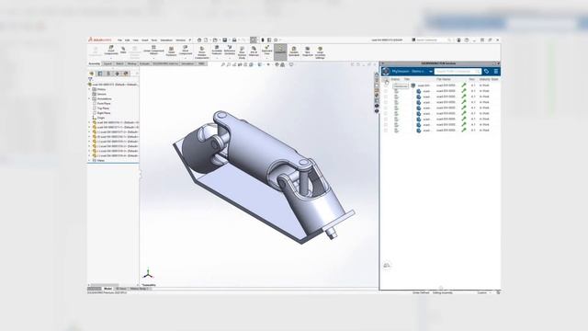The image size is (588, 331).
Task: Expand the Exploded View dropdown arrow
Action: (x=267, y=58)
